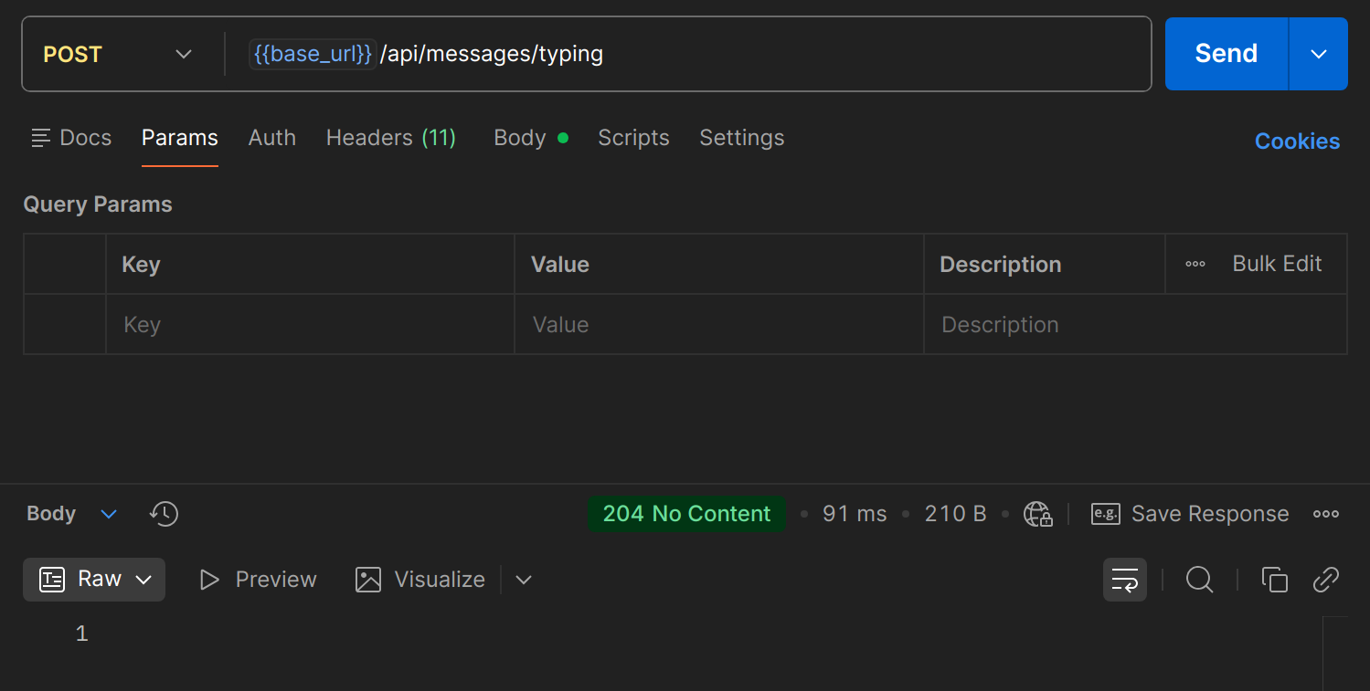Open Raw format dropdown
This screenshot has width=1370, height=691.
point(94,580)
